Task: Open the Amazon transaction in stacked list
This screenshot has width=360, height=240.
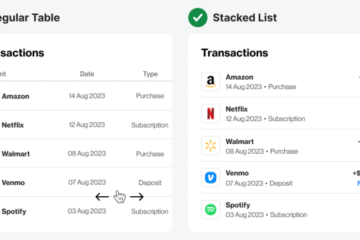Action: click(x=276, y=82)
